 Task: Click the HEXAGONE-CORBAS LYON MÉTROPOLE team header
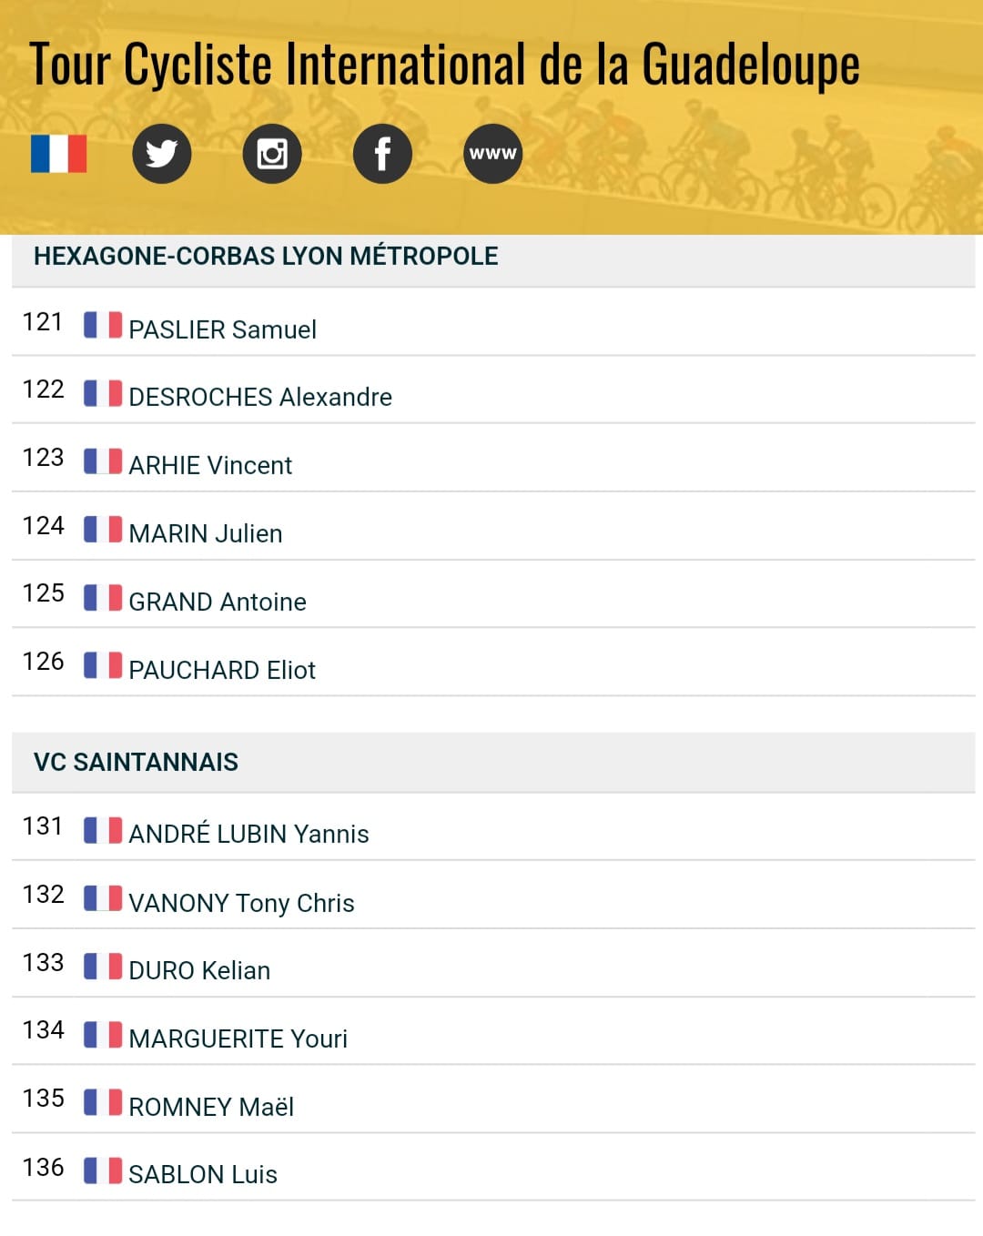coord(493,258)
